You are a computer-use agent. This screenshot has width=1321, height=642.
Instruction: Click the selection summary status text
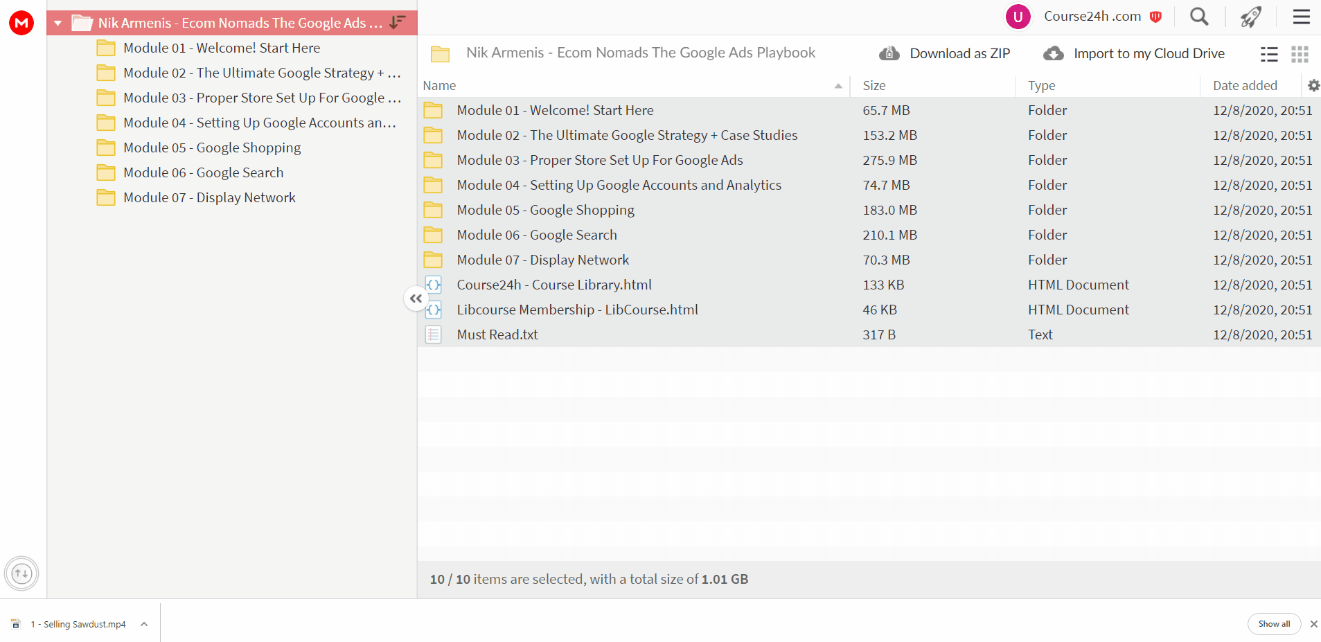click(589, 579)
